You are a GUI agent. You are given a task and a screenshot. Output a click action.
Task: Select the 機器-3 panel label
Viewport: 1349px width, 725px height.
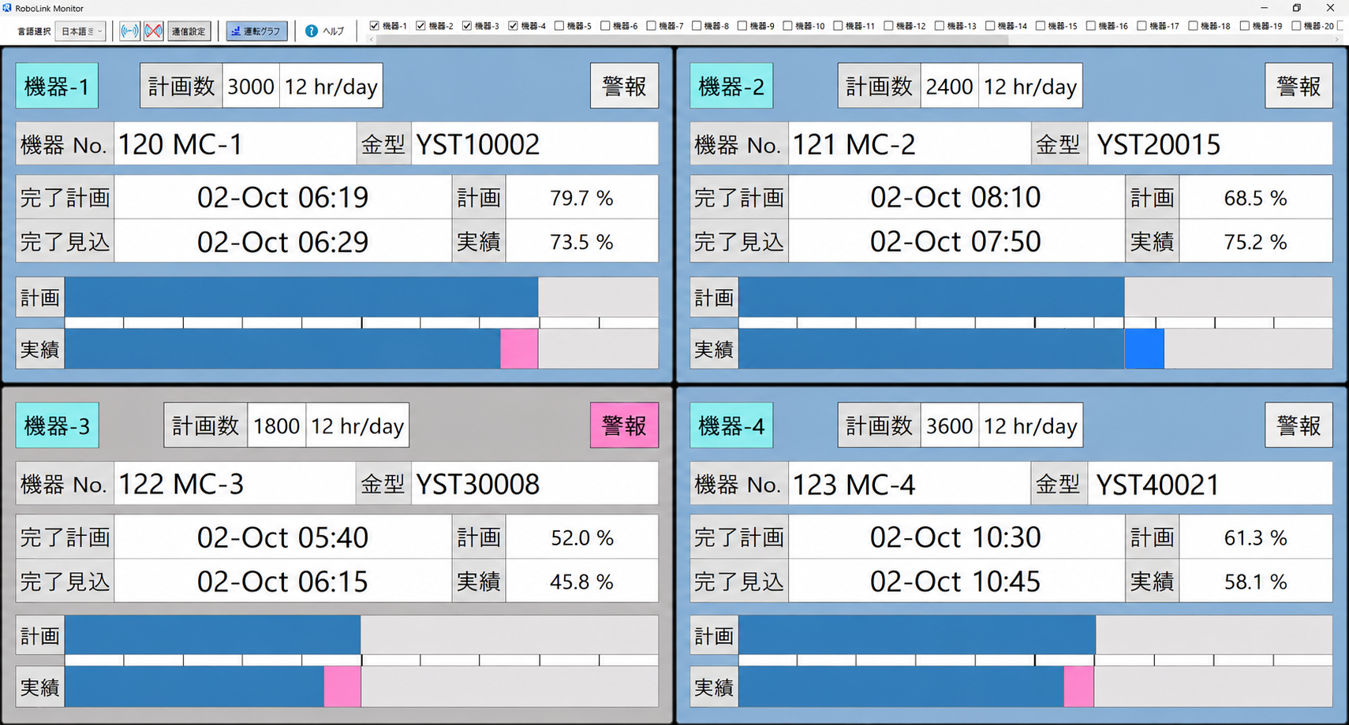[x=57, y=426]
